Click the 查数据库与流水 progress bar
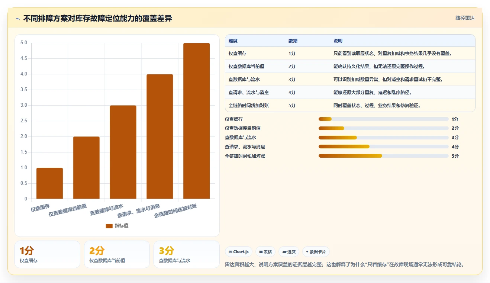The height and width of the screenshot is (283, 490). (x=384, y=138)
